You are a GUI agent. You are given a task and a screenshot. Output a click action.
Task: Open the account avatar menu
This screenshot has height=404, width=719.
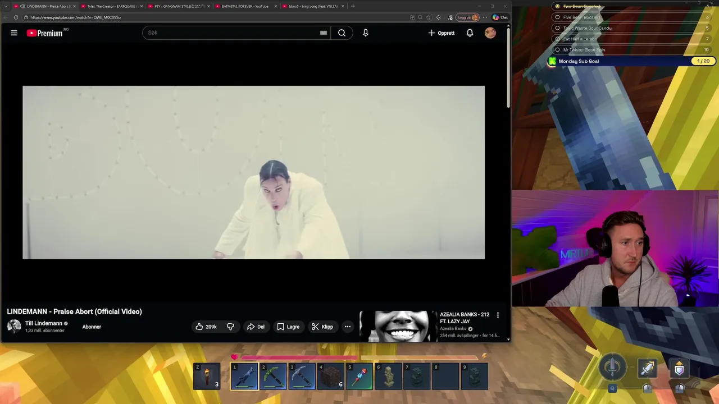490,33
